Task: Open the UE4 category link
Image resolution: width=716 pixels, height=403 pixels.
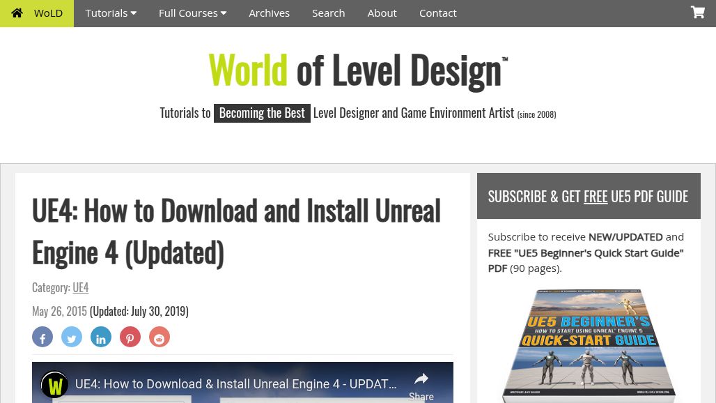Action: tap(80, 287)
